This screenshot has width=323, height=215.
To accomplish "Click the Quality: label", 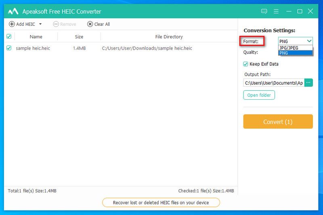I will [250, 52].
